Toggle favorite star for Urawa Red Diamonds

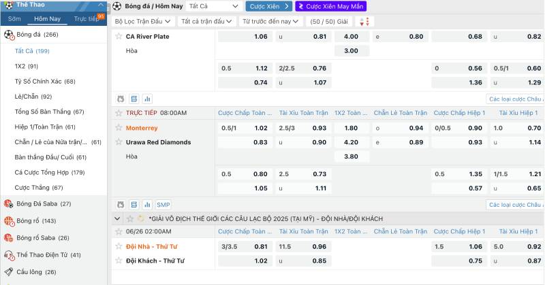[x=119, y=142]
